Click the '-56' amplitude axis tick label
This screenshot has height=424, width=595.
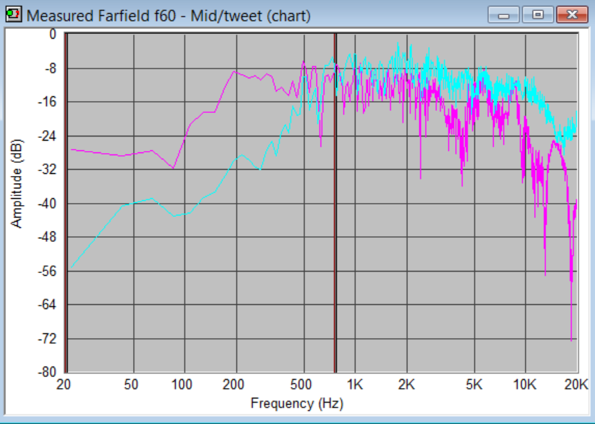tap(47, 271)
